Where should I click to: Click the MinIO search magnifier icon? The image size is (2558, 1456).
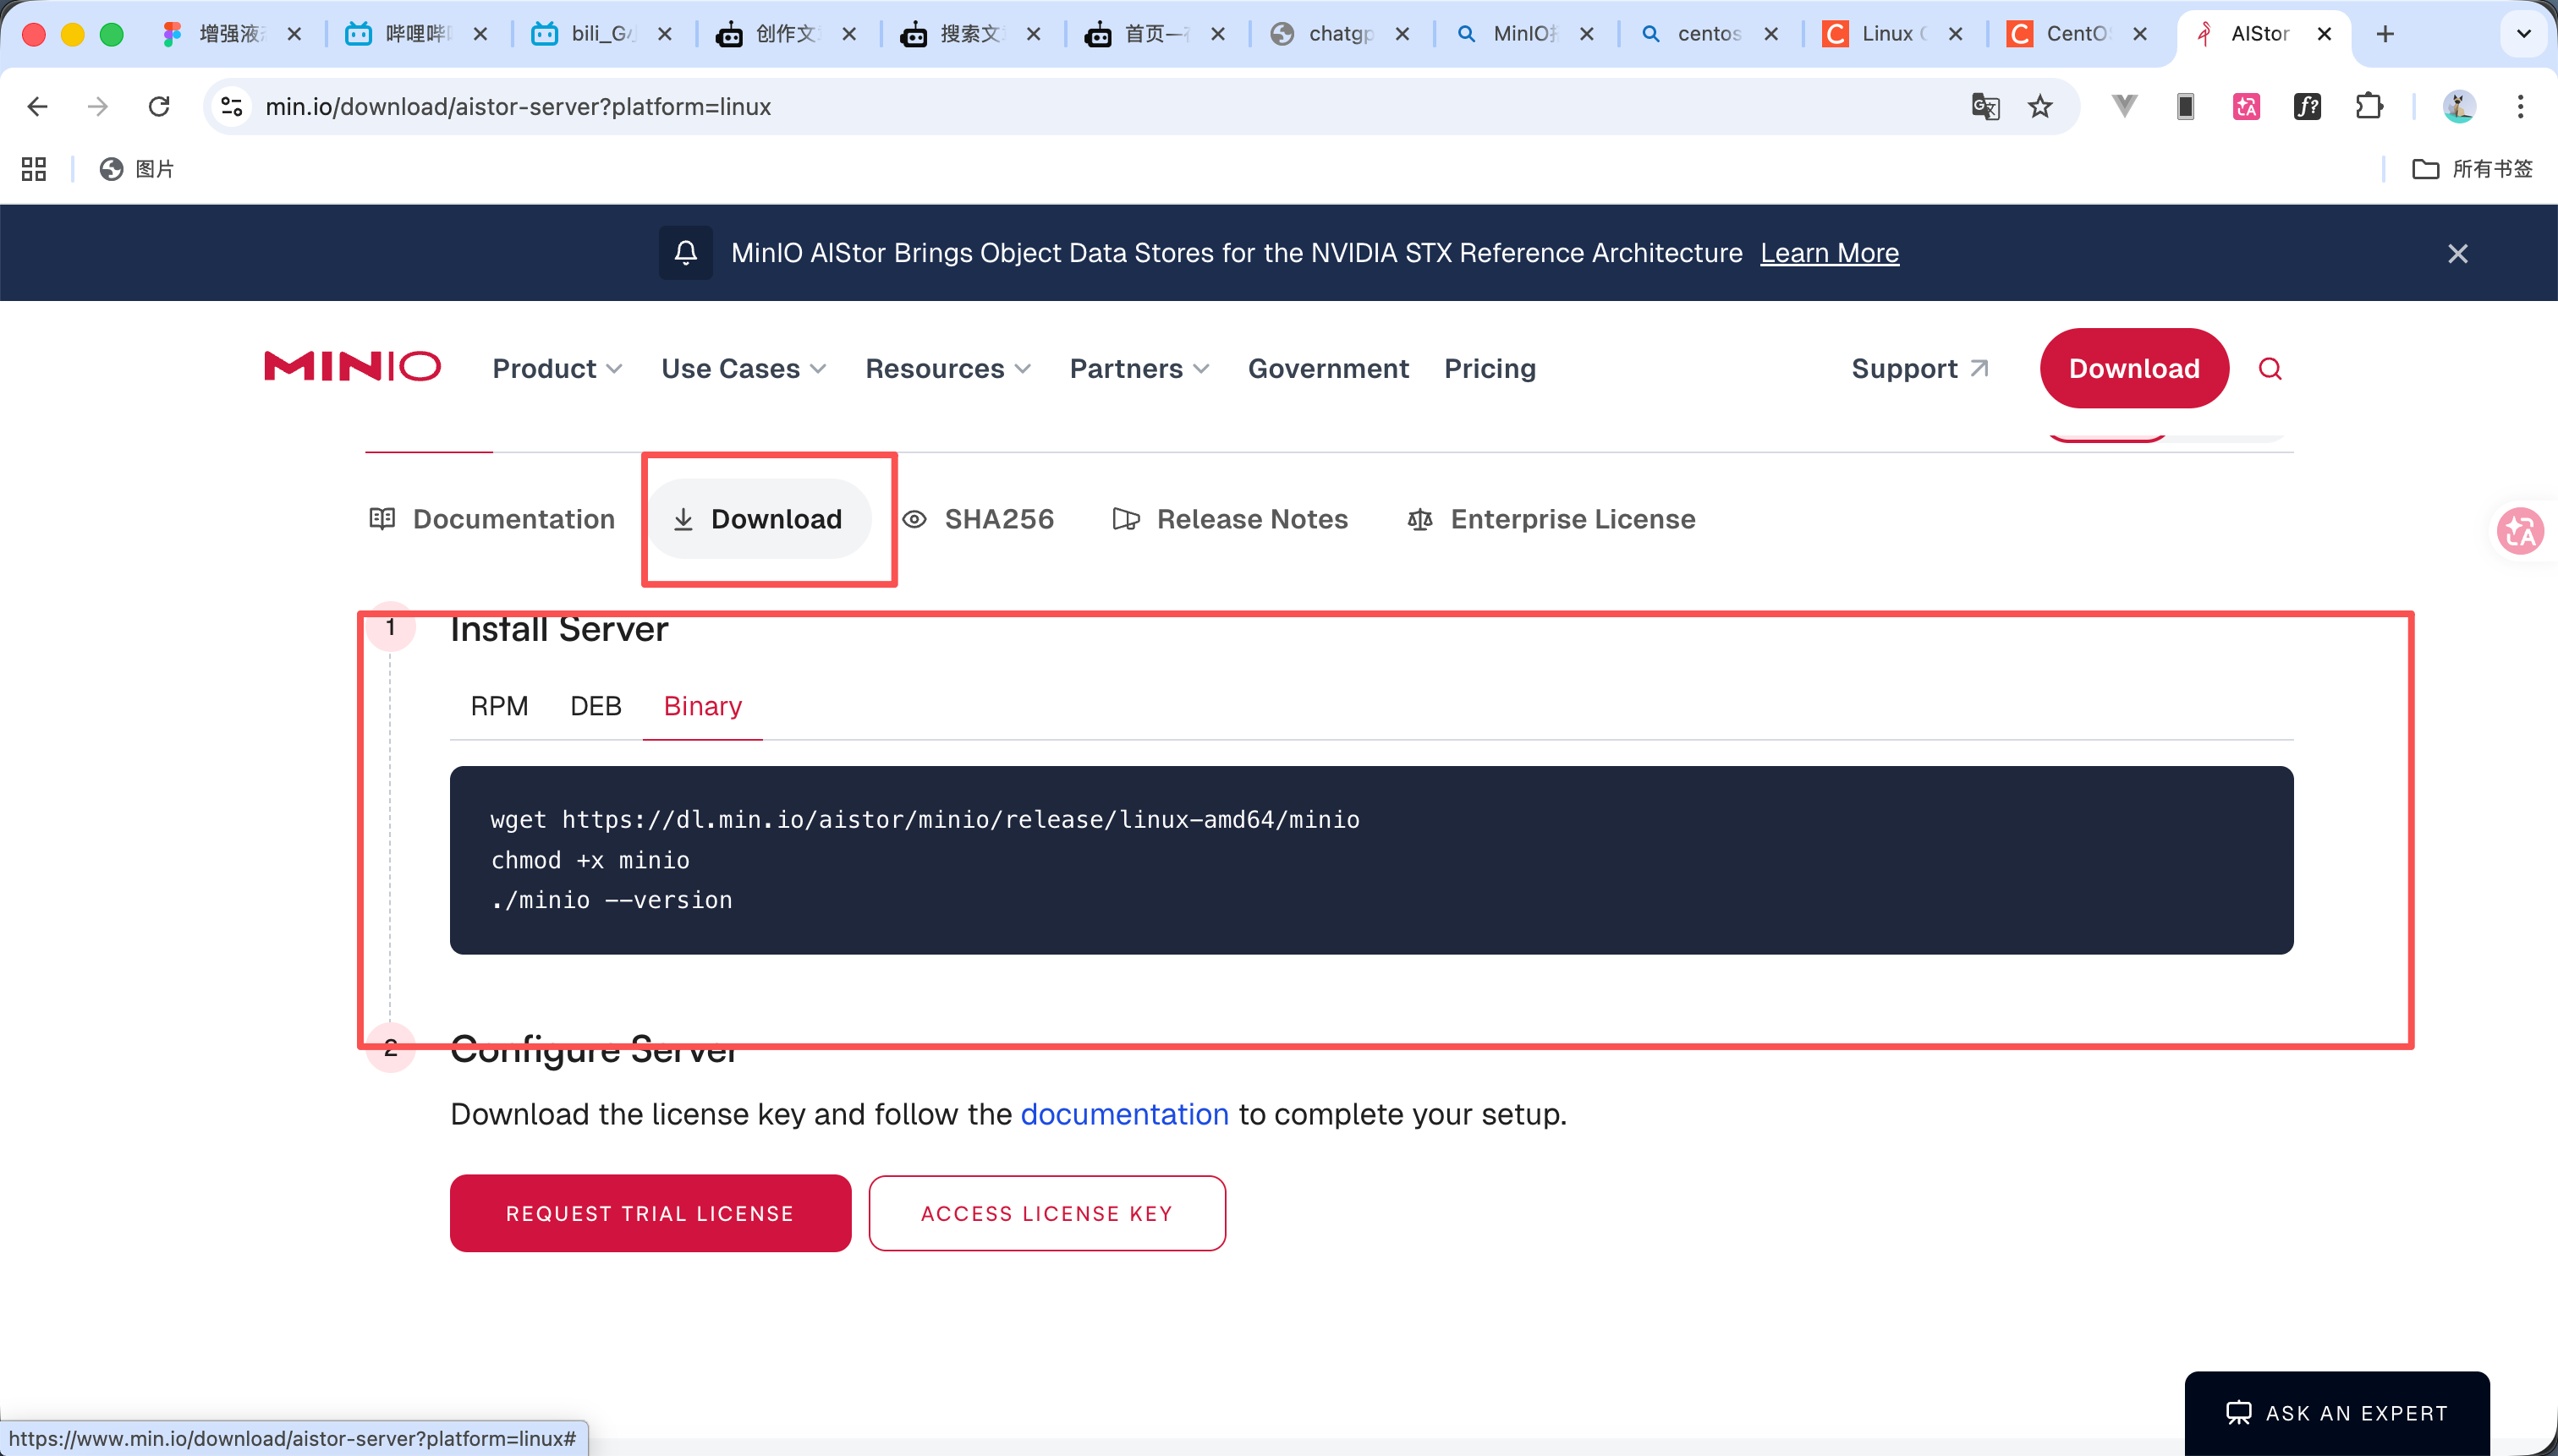[x=2270, y=369]
